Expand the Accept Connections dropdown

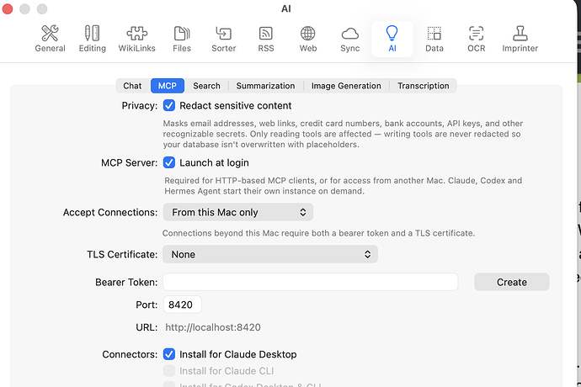tap(238, 212)
